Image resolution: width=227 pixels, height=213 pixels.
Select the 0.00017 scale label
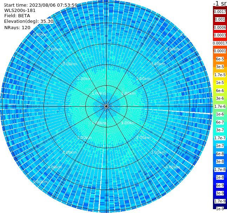[x=220, y=43]
